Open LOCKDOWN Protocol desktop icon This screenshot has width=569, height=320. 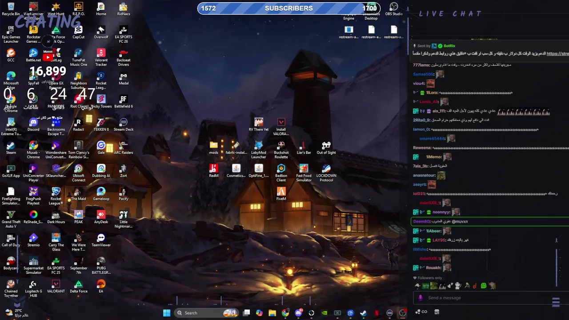click(326, 173)
